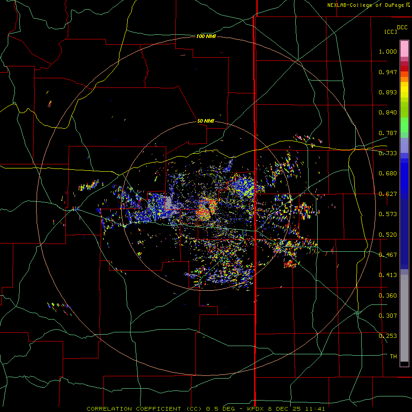Click the 0.733 scale value
This screenshot has height=412, width=412.
click(388, 153)
